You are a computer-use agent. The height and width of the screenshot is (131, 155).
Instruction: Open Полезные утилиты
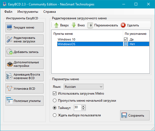pyautogui.click(x=25, y=101)
